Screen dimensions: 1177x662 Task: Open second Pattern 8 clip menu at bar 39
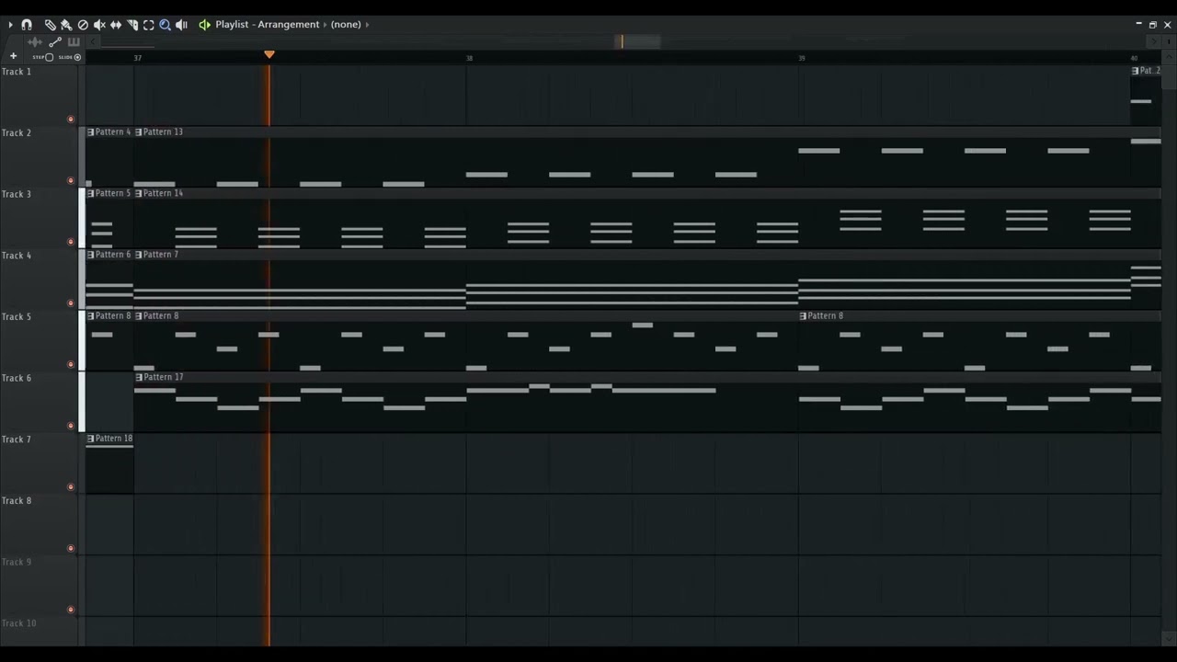[803, 316]
